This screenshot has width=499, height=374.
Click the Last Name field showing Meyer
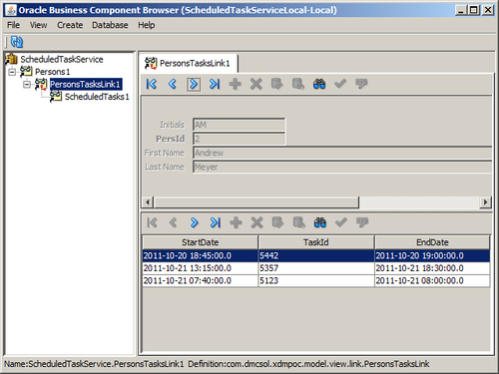coord(342,167)
